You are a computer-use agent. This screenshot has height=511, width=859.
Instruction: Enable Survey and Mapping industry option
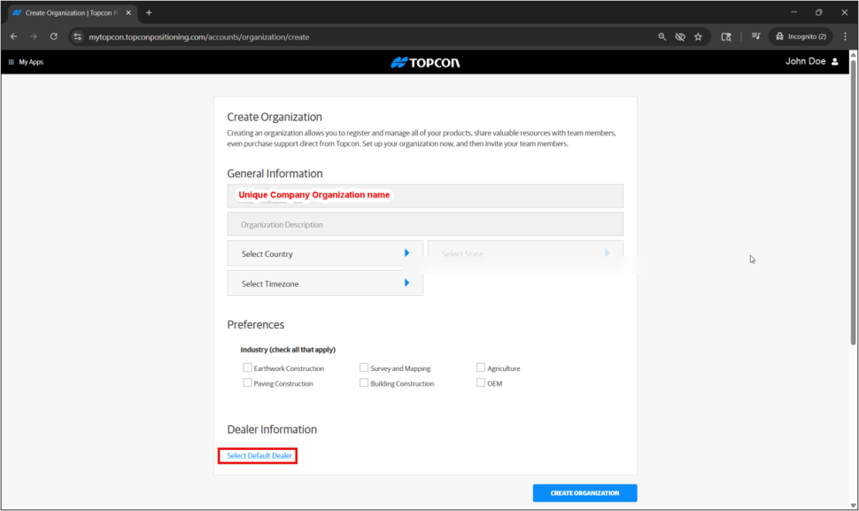click(364, 368)
